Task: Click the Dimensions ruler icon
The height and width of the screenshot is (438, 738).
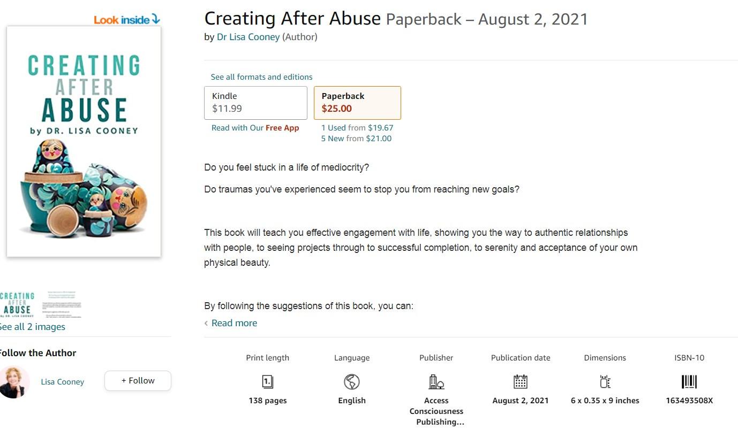Action: [x=605, y=381]
